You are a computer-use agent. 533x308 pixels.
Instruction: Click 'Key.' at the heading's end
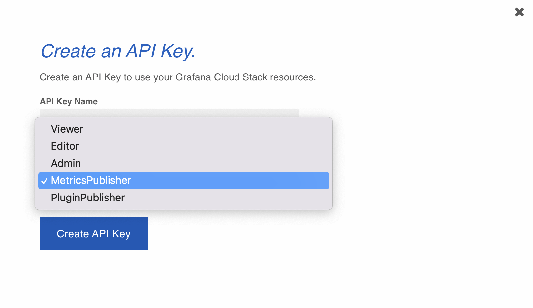[178, 51]
